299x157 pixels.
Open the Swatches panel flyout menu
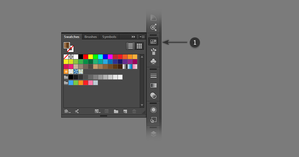[x=142, y=37]
